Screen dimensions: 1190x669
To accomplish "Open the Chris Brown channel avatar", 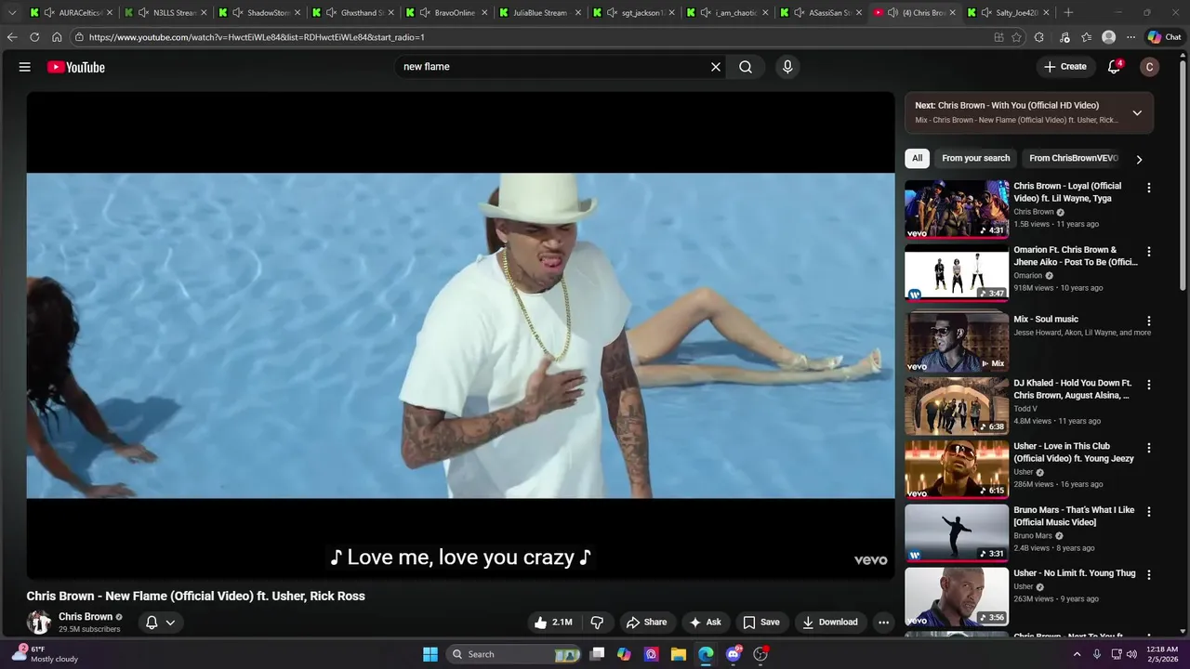I will pyautogui.click(x=39, y=623).
